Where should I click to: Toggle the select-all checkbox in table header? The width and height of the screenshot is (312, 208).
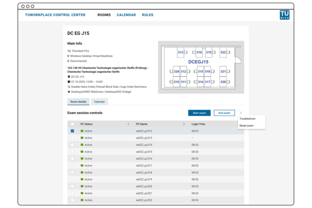(72, 124)
